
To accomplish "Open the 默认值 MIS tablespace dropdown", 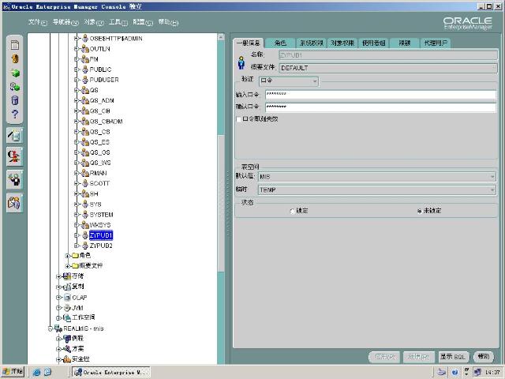I will 492,177.
